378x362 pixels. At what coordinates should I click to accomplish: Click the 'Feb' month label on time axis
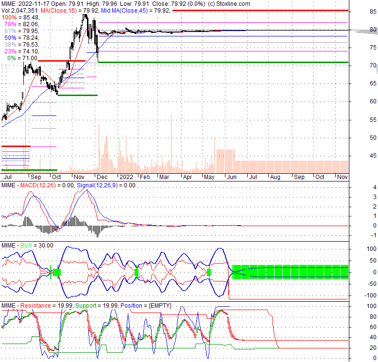pyautogui.click(x=145, y=177)
